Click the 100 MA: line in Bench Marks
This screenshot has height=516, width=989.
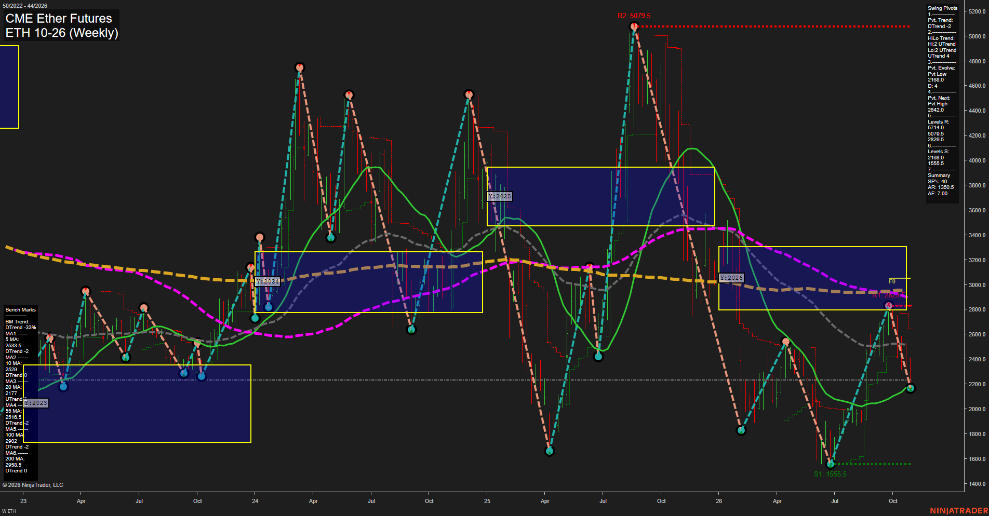point(15,435)
